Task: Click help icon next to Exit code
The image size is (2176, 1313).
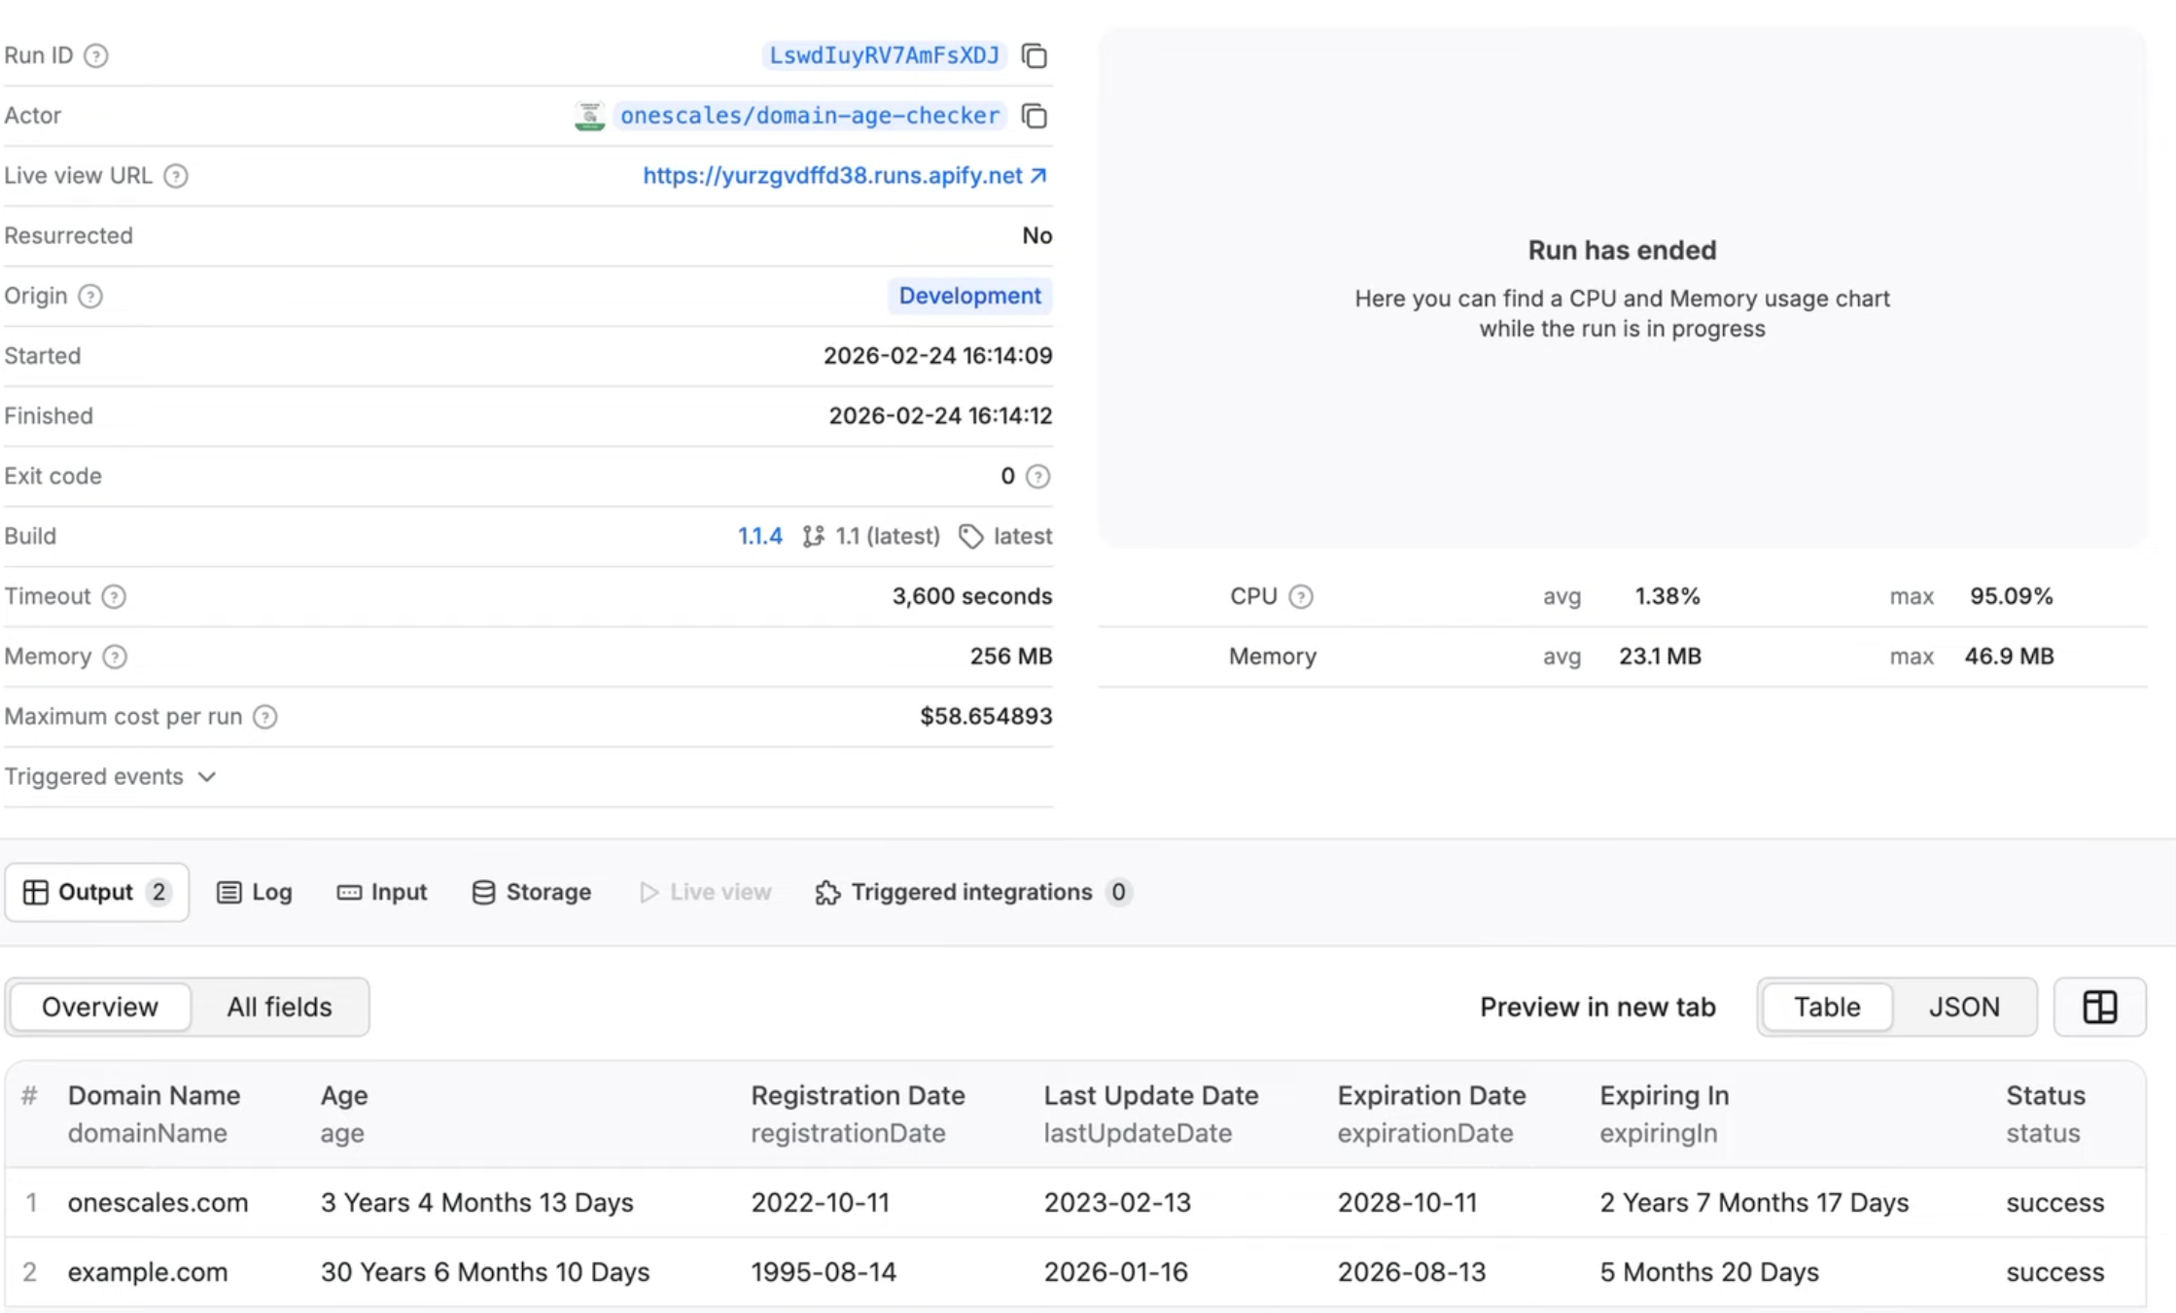Action: 1038,477
